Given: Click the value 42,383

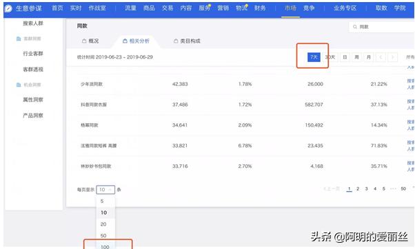Looking at the screenshot, I should 180,84.
